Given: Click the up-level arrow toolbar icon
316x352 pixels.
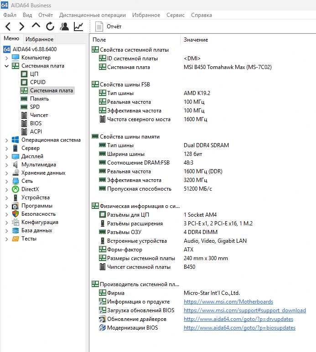Looking at the screenshot, I should 36,25.
